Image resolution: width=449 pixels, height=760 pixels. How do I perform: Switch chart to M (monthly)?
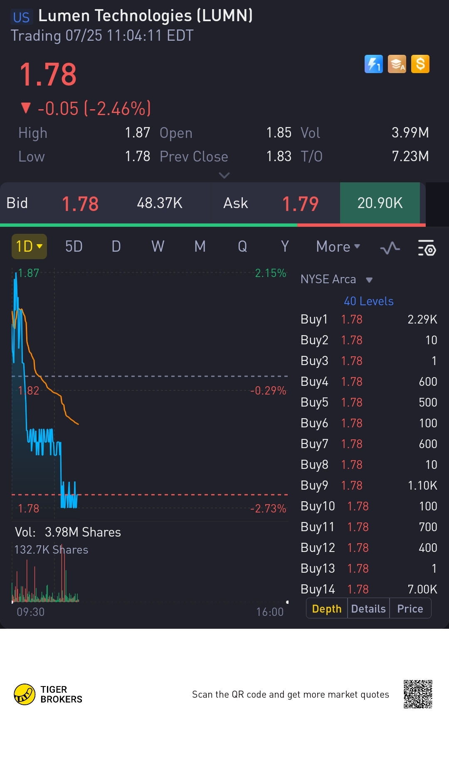coord(200,247)
